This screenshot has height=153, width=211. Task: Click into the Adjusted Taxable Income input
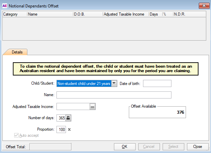[73, 107]
